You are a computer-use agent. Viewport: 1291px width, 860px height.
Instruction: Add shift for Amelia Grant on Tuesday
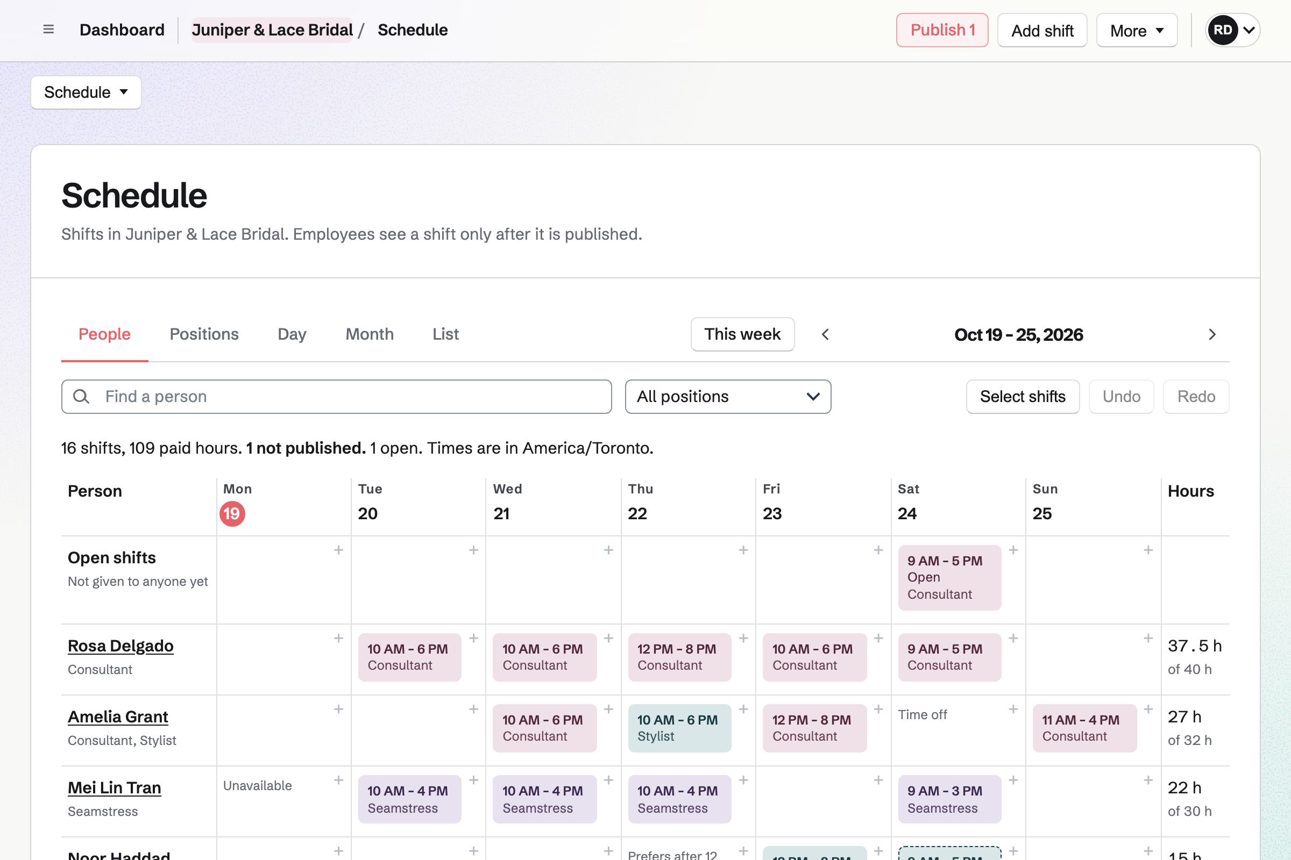[474, 709]
